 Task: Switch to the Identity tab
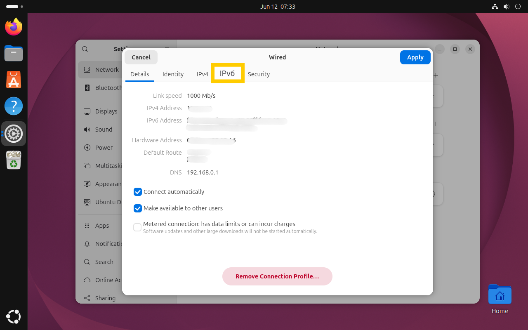[x=173, y=74]
